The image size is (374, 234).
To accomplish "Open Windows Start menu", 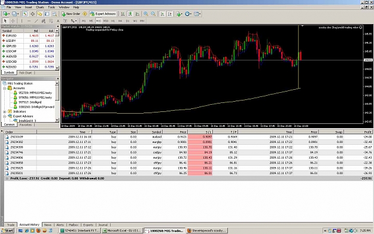I will [x=7, y=230].
